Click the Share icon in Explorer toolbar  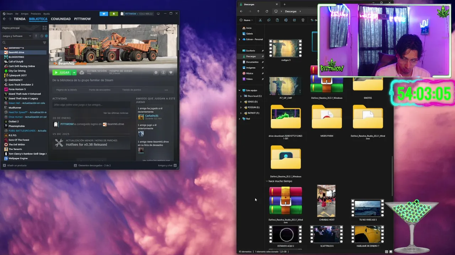[x=294, y=20]
